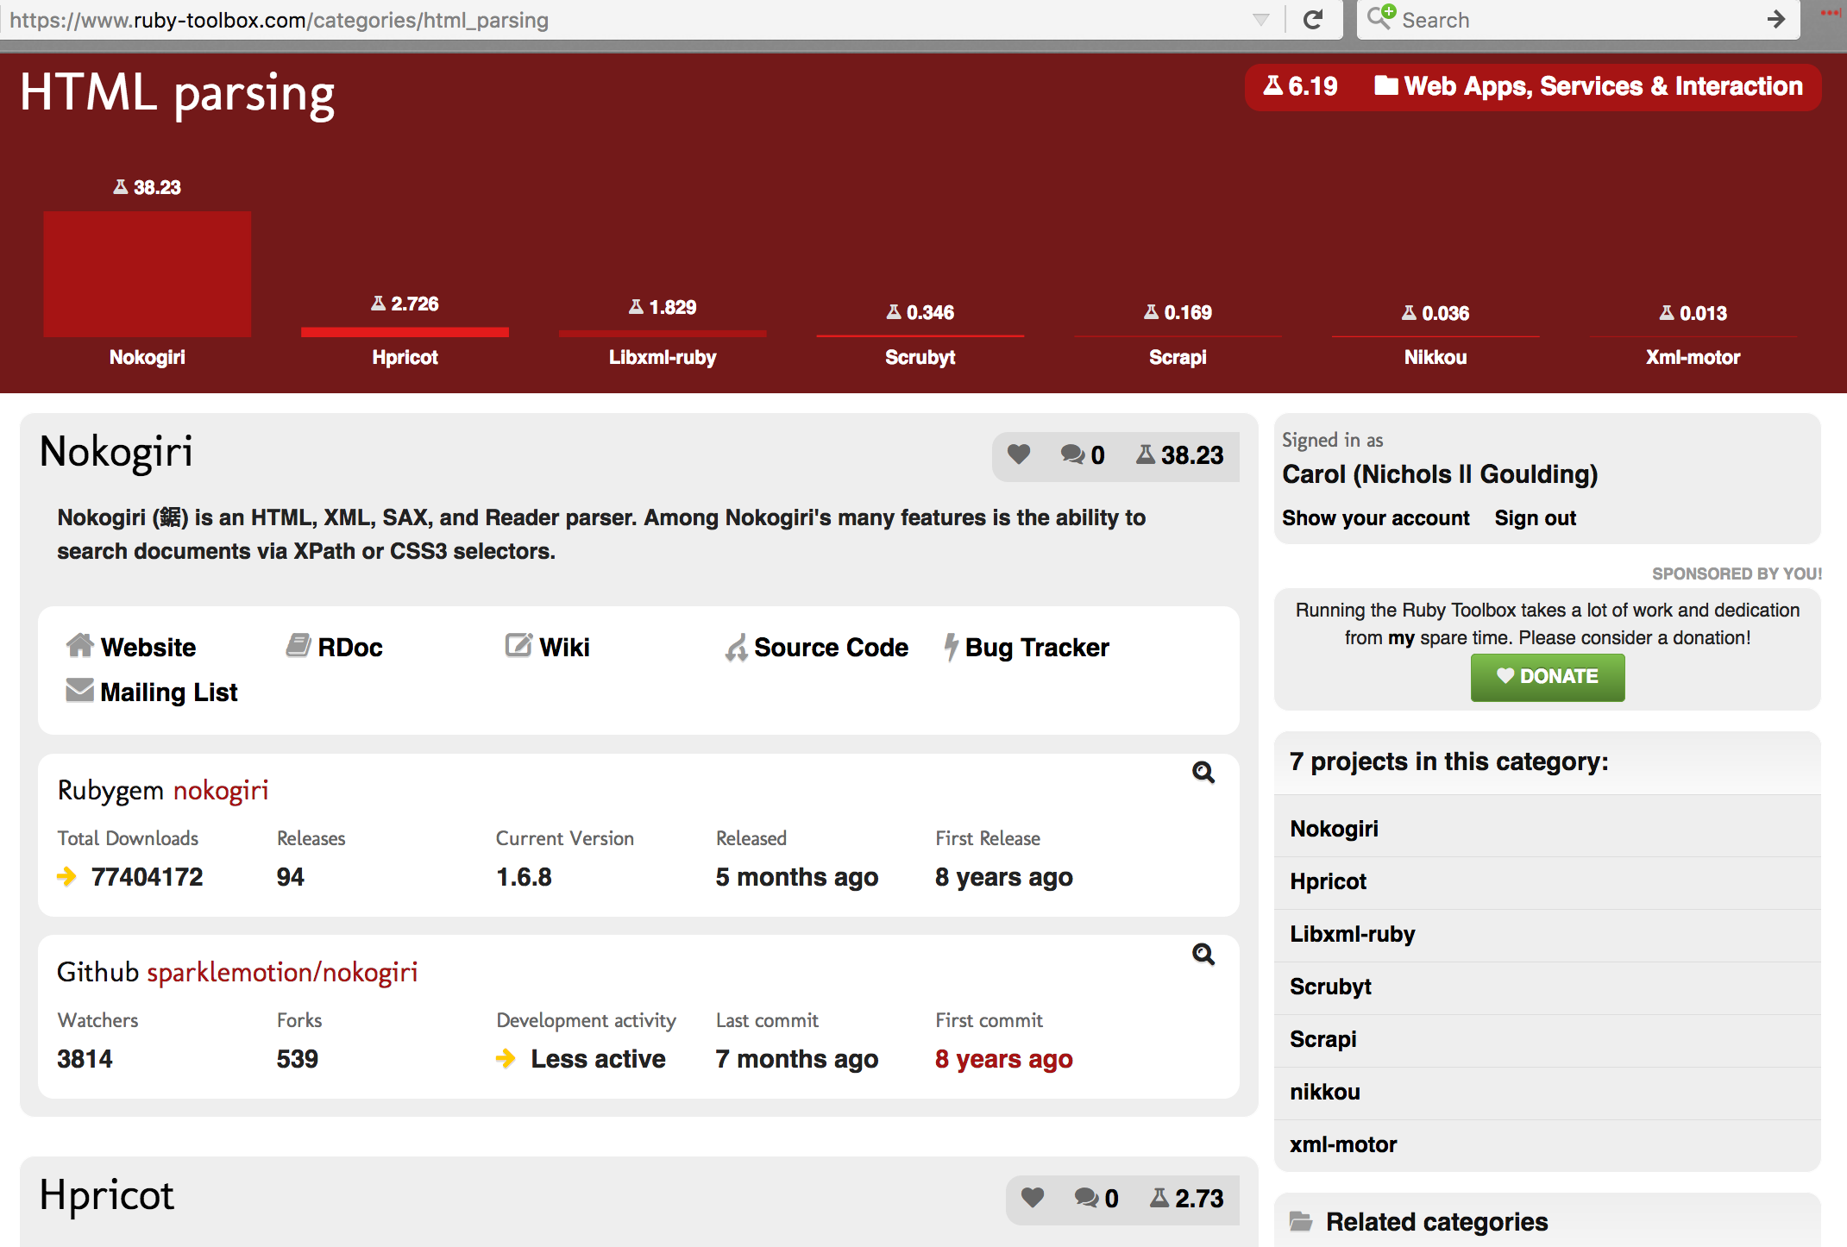This screenshot has height=1247, width=1847.
Task: Click the Github section magnifier icon
Action: tap(1203, 954)
